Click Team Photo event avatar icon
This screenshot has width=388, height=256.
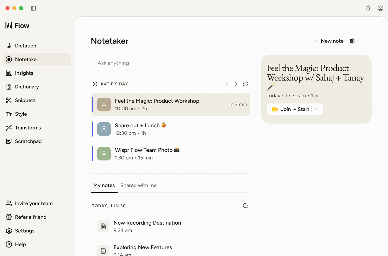(x=104, y=154)
